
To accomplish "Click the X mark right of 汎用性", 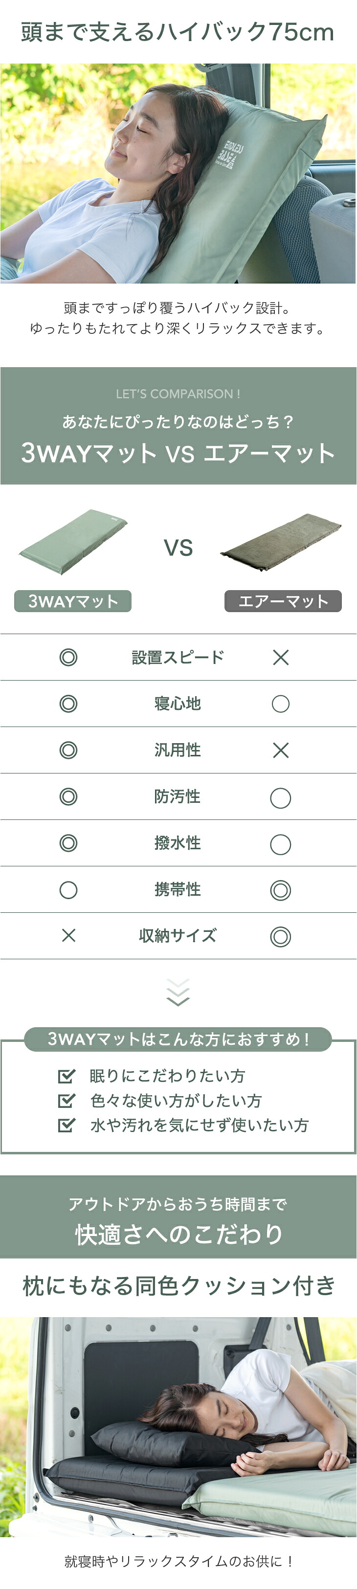I will [x=281, y=750].
